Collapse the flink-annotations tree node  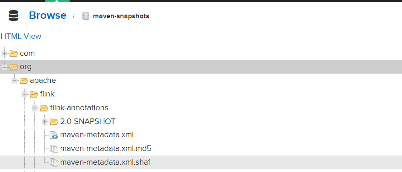[35, 108]
